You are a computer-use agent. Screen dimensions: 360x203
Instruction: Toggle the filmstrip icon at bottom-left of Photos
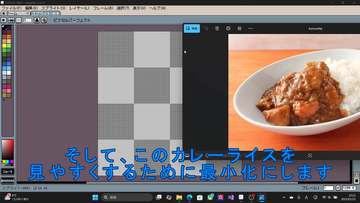pyautogui.click(x=187, y=156)
